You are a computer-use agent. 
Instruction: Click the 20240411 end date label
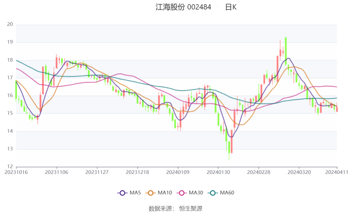click(x=336, y=172)
